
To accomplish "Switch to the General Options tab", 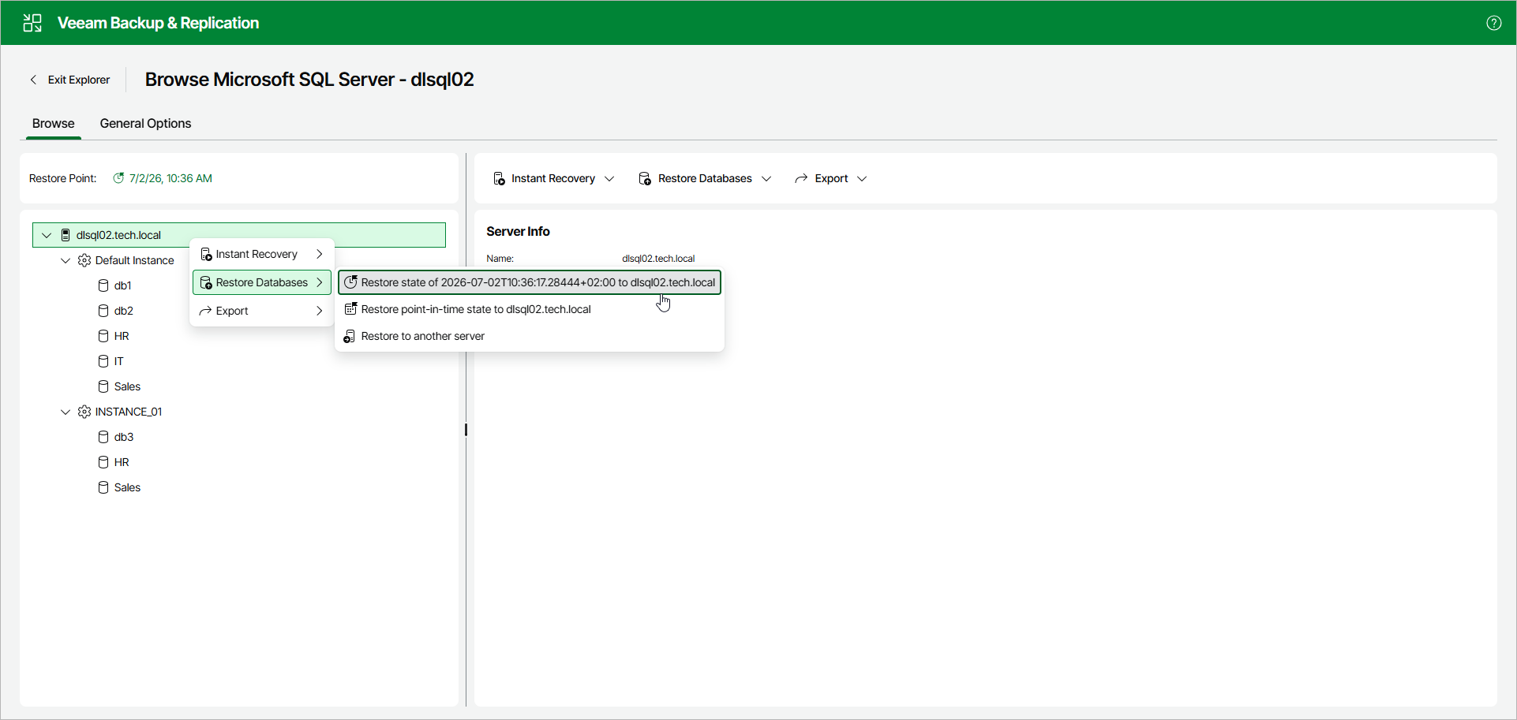I will [145, 124].
